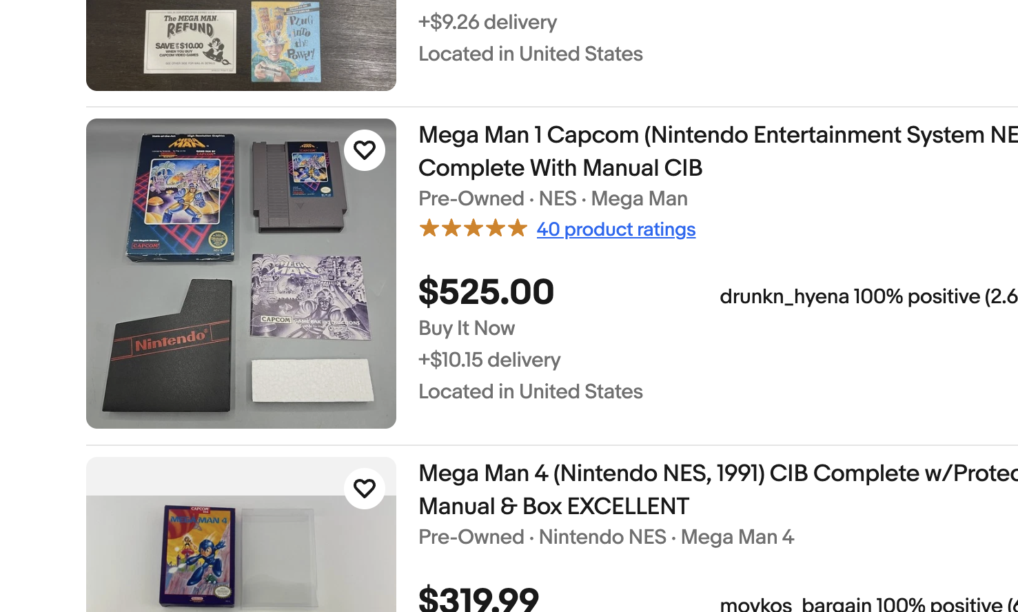Click Pre-Owned · Nintendo NES · Mega Man 4 subtitle
The width and height of the screenshot is (1018, 612).
tap(606, 537)
